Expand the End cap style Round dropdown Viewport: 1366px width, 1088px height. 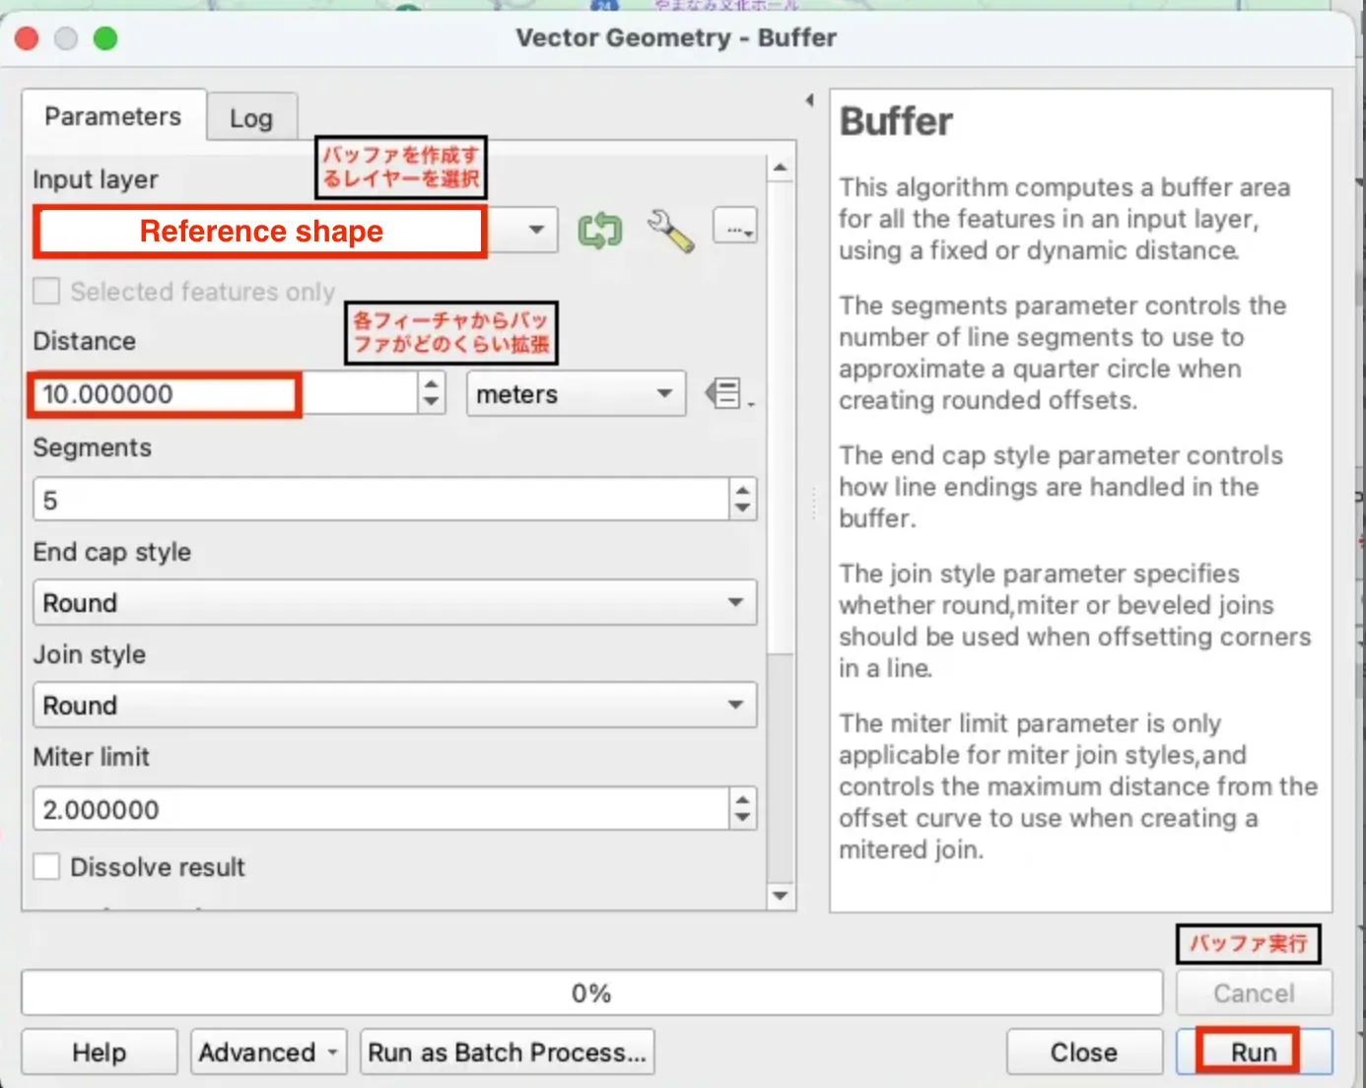394,602
